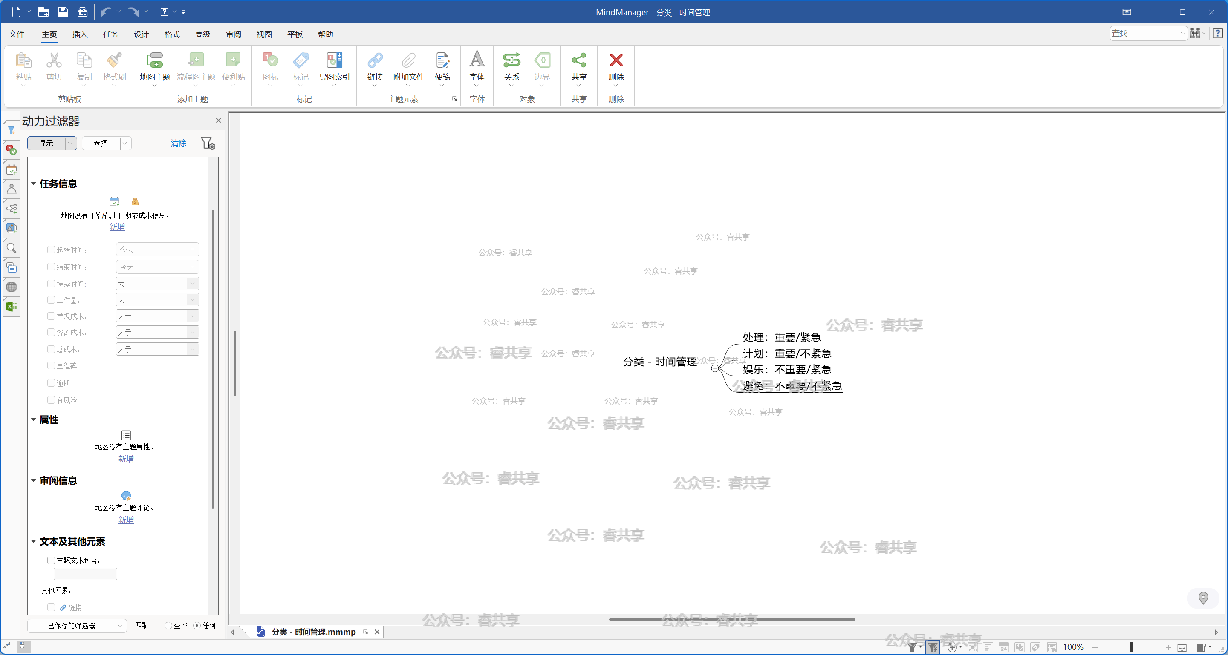Open the 已保存的筛选器 dropdown
The width and height of the screenshot is (1228, 655).
coord(77,626)
